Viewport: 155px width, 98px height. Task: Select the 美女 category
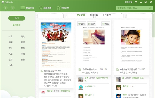click(x=23, y=37)
